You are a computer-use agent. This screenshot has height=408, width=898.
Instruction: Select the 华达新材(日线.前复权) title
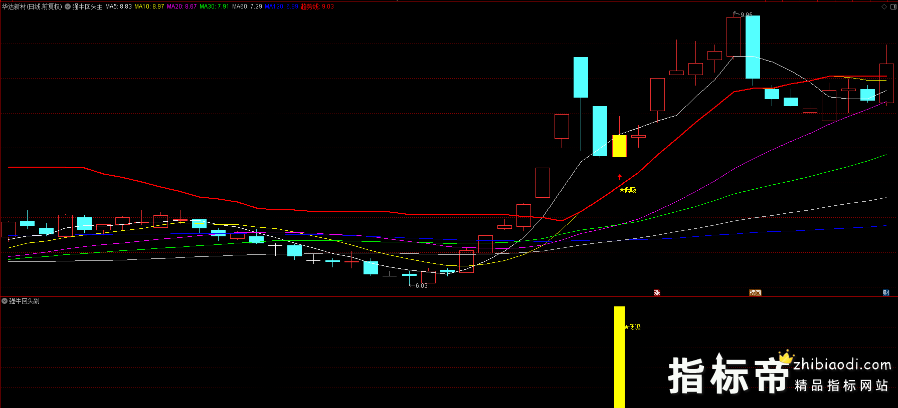coord(32,7)
